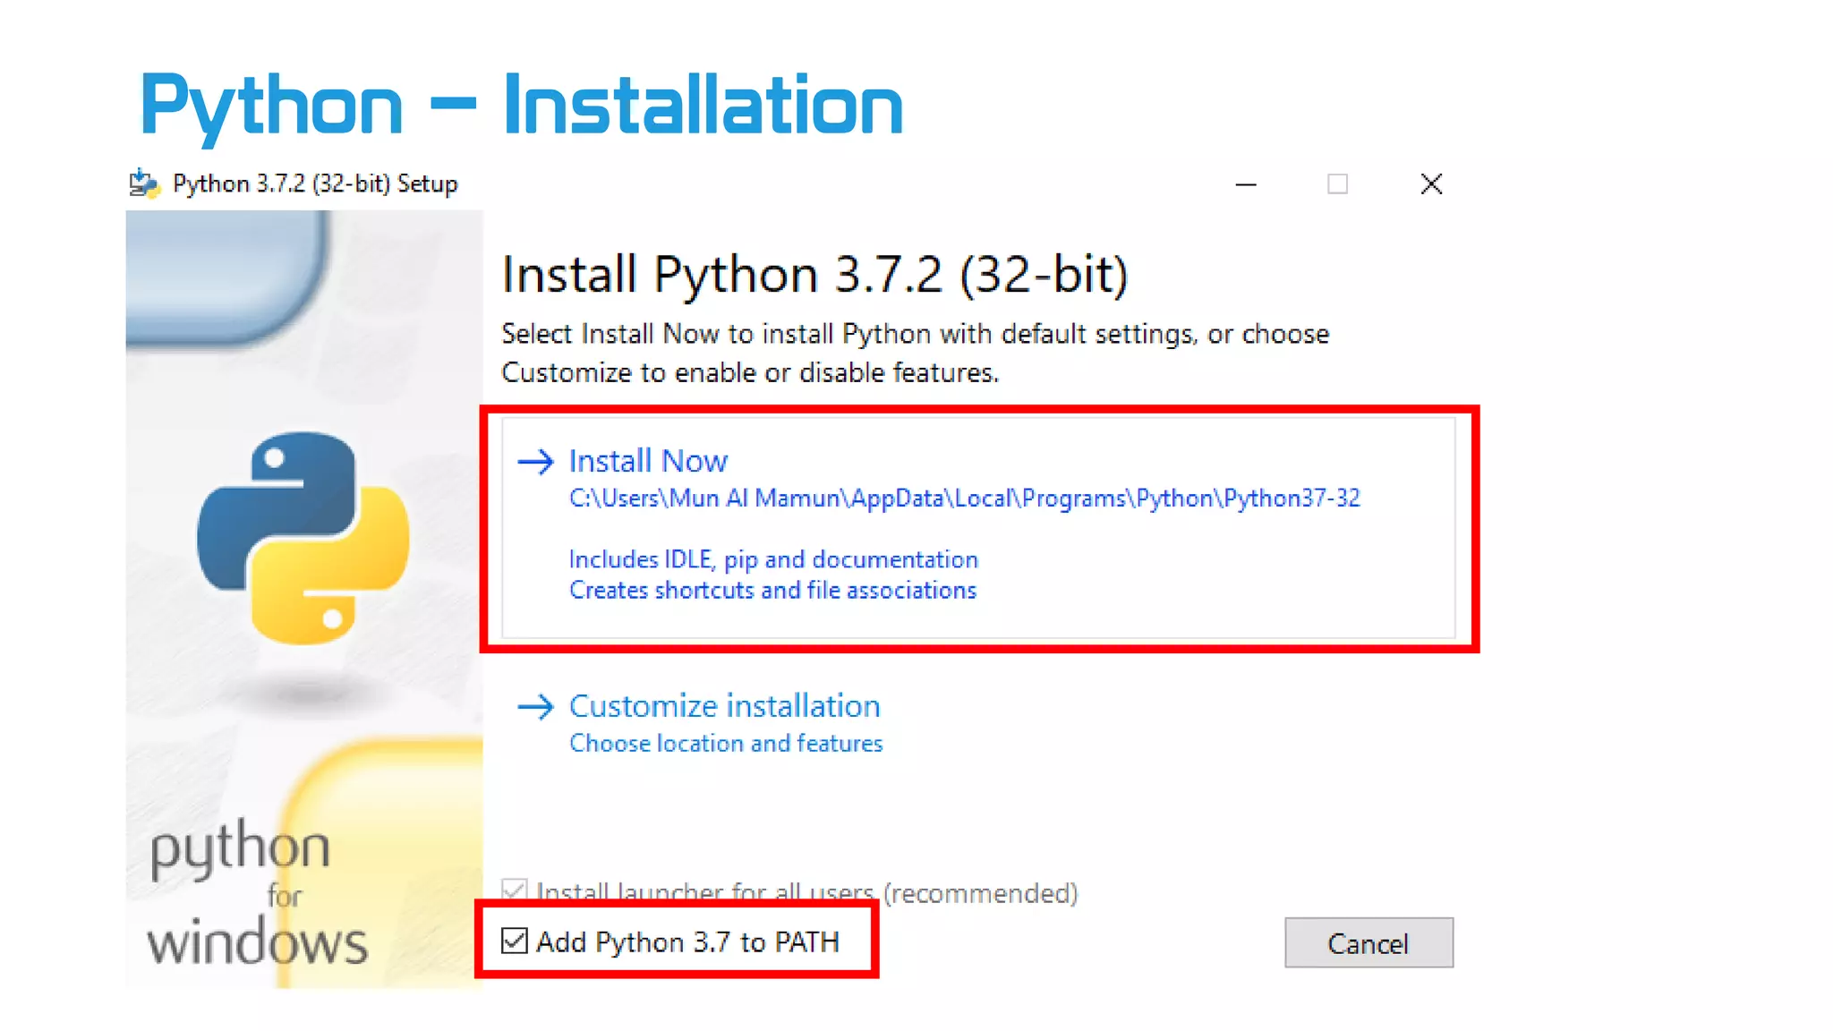Click the disabled maximize button
Screen dimensions: 1833x1031
coord(1337,183)
